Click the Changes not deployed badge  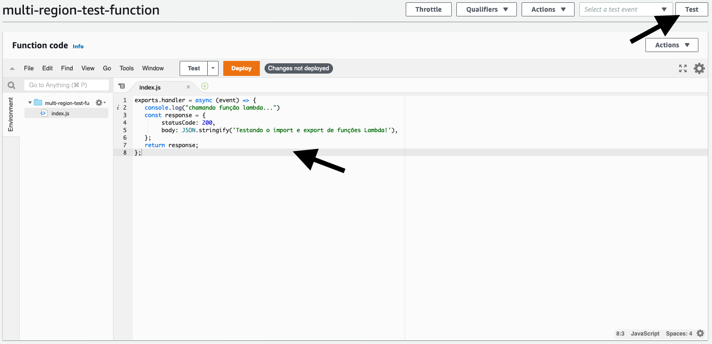click(299, 68)
